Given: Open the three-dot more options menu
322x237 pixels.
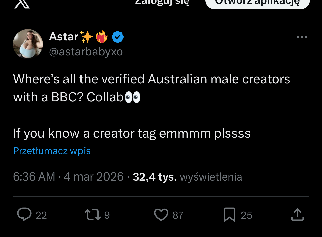Looking at the screenshot, I should (302, 37).
